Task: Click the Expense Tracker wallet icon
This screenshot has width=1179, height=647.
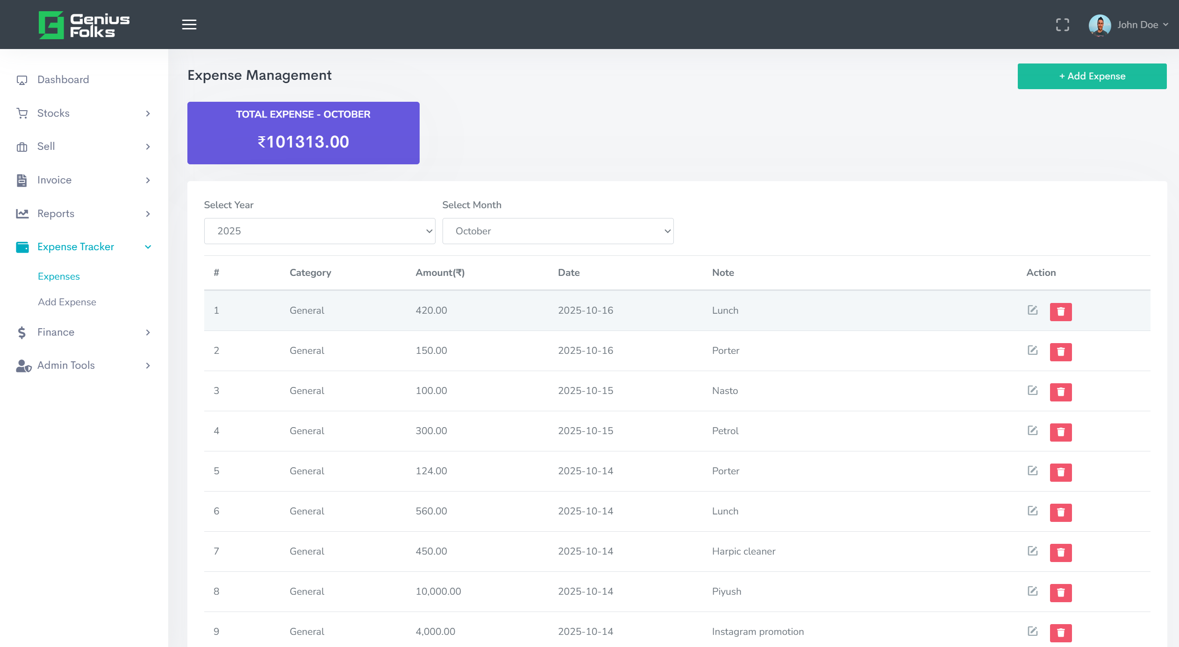Action: (x=22, y=246)
